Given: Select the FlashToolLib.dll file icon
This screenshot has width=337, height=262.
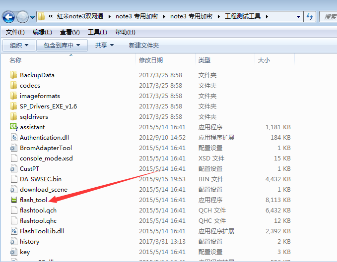Looking at the screenshot, I should (14, 231).
